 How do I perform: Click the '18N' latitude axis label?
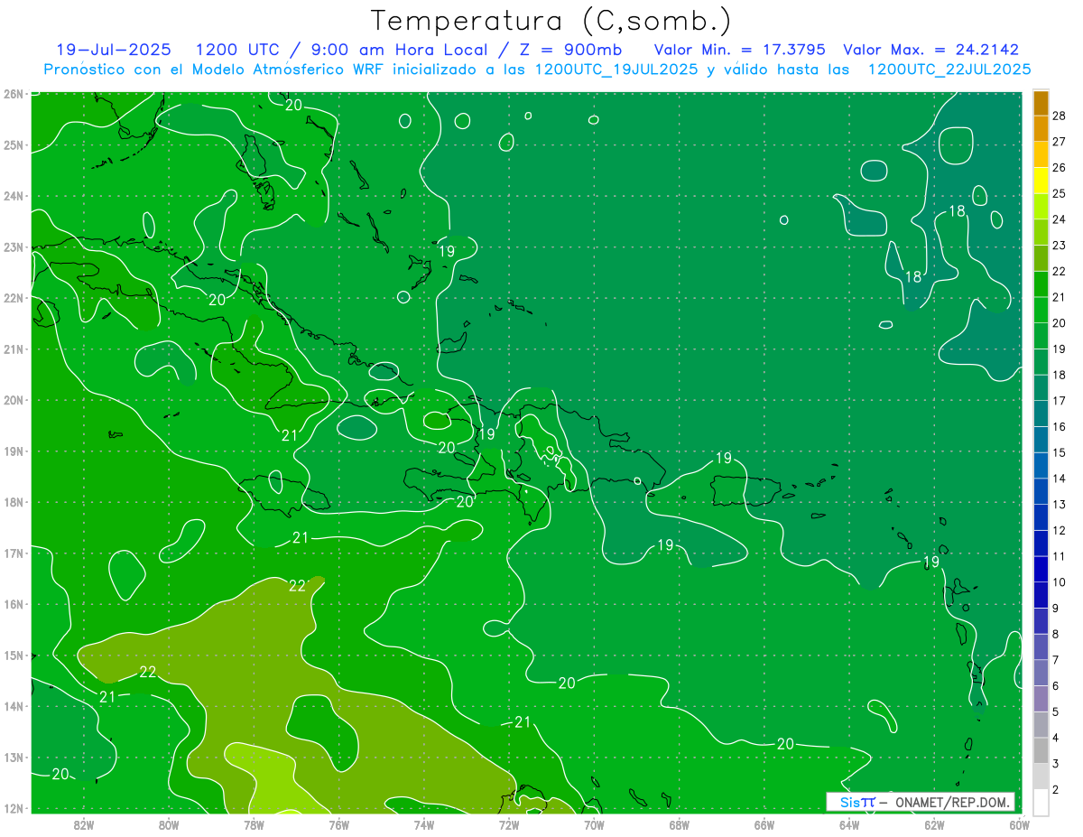[13, 502]
